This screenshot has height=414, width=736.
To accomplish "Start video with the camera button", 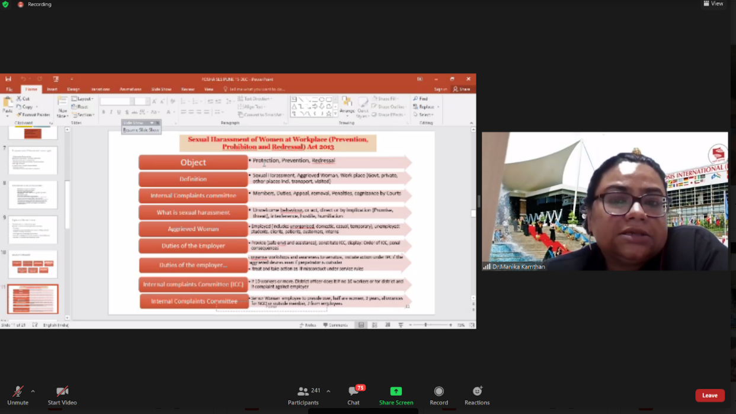I will [x=62, y=395].
